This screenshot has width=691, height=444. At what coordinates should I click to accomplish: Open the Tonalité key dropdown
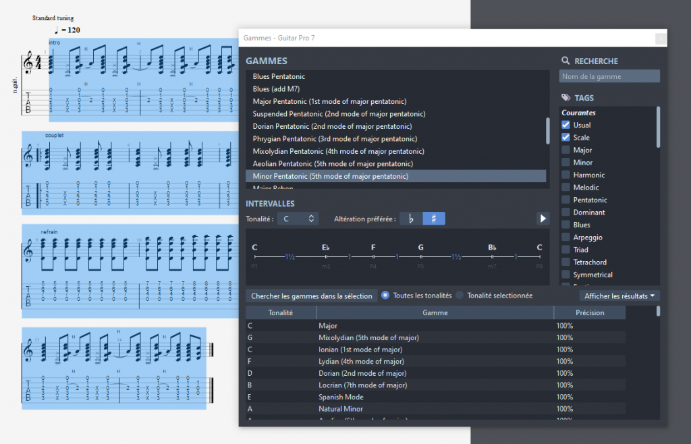click(297, 219)
